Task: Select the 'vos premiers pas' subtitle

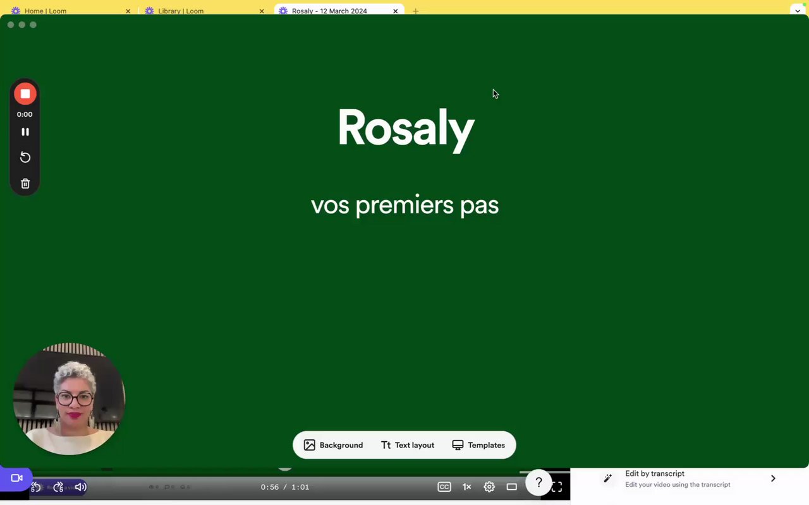Action: point(404,205)
